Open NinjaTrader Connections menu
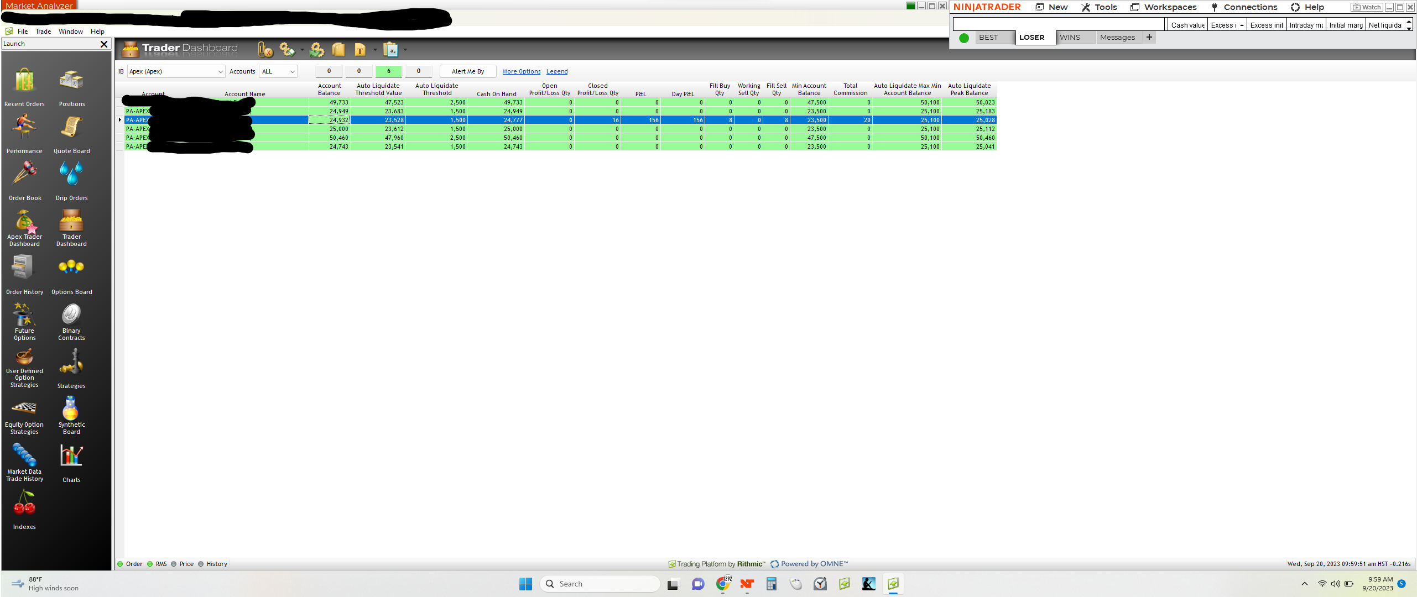The image size is (1417, 597). tap(1244, 7)
